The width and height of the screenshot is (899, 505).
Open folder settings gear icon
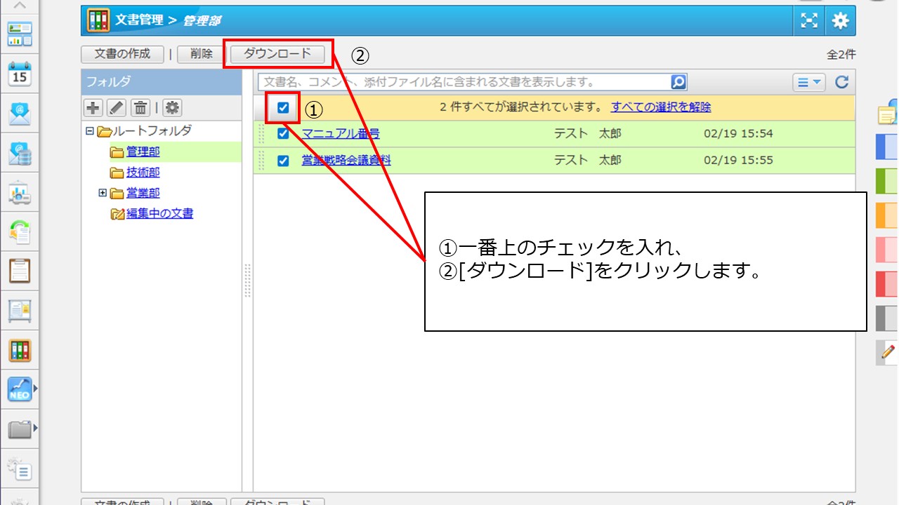click(x=172, y=107)
